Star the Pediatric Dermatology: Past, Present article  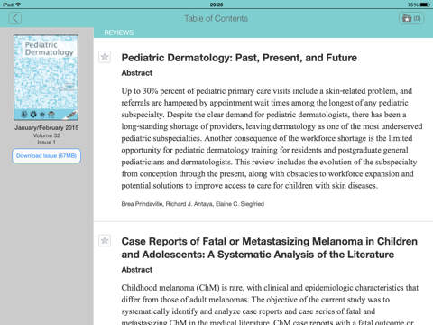tap(105, 57)
